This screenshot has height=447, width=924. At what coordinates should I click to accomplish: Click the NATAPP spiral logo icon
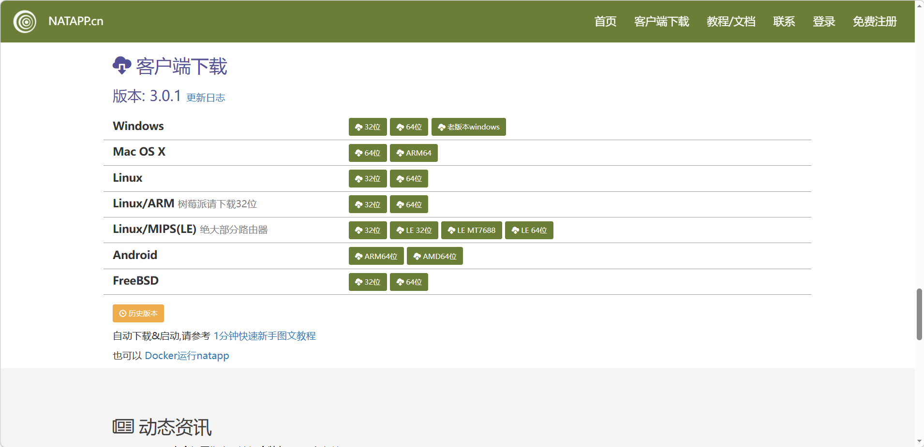pyautogui.click(x=25, y=21)
